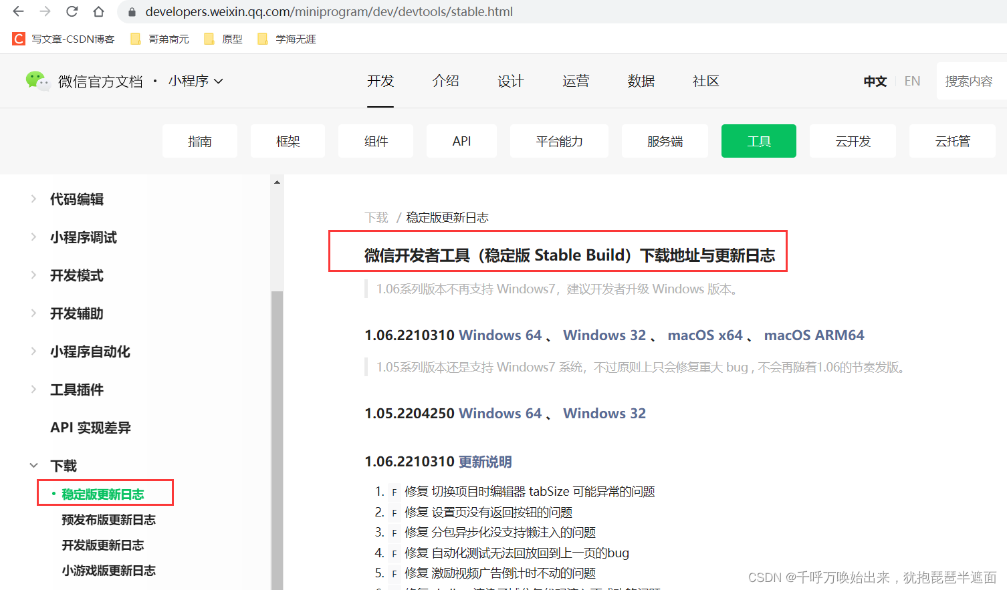Click text 修复 设置页没有返回按钮的问题

(x=489, y=512)
